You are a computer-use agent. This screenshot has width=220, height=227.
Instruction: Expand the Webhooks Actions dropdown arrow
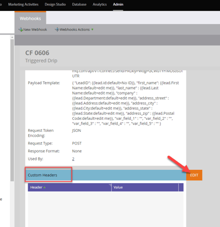coord(93,30)
